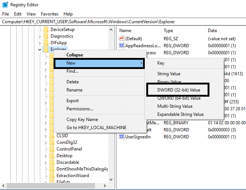Click the Registry Editor app icon in title bar
The height and width of the screenshot is (190, 246).
4,5
